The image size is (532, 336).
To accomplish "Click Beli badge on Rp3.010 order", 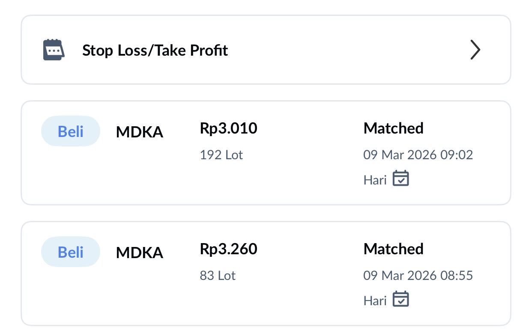I will tap(70, 131).
